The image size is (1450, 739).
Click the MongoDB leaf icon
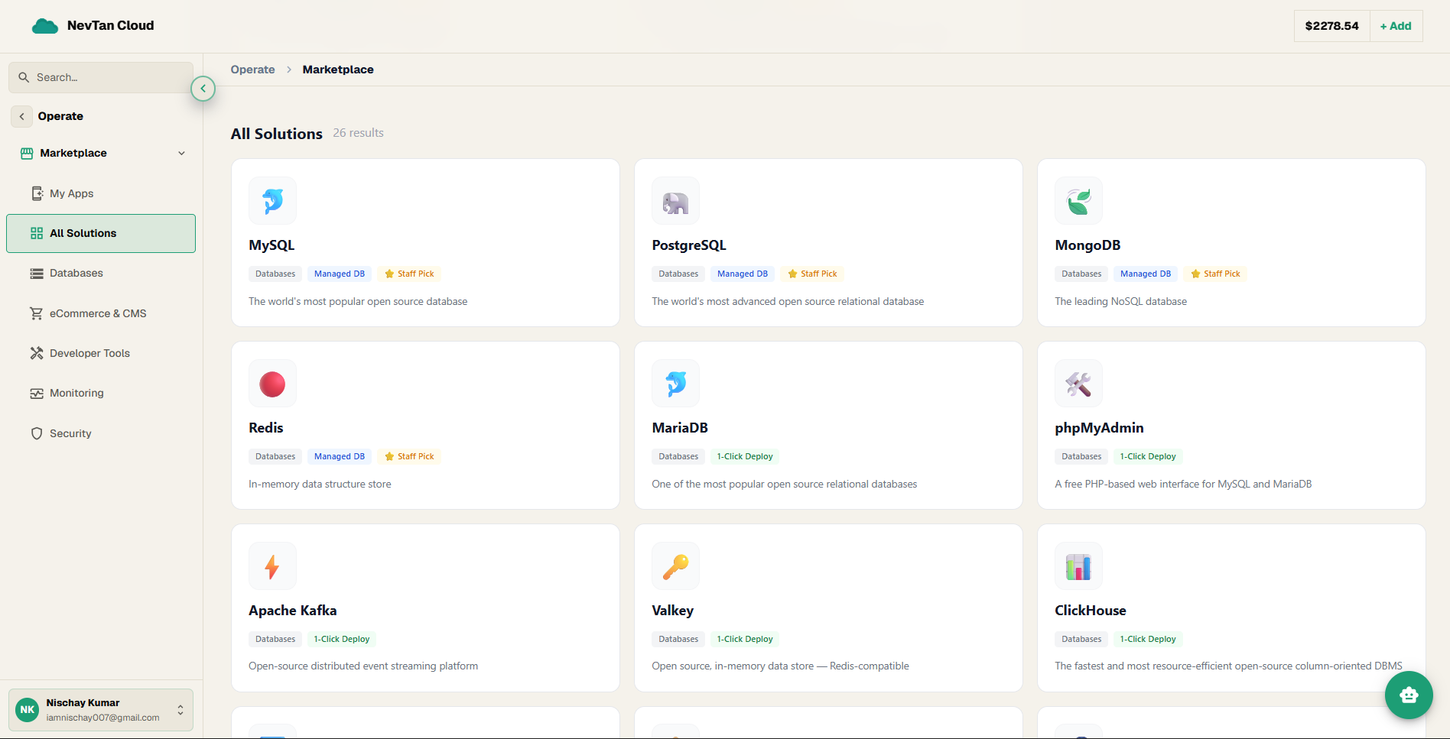pos(1078,201)
